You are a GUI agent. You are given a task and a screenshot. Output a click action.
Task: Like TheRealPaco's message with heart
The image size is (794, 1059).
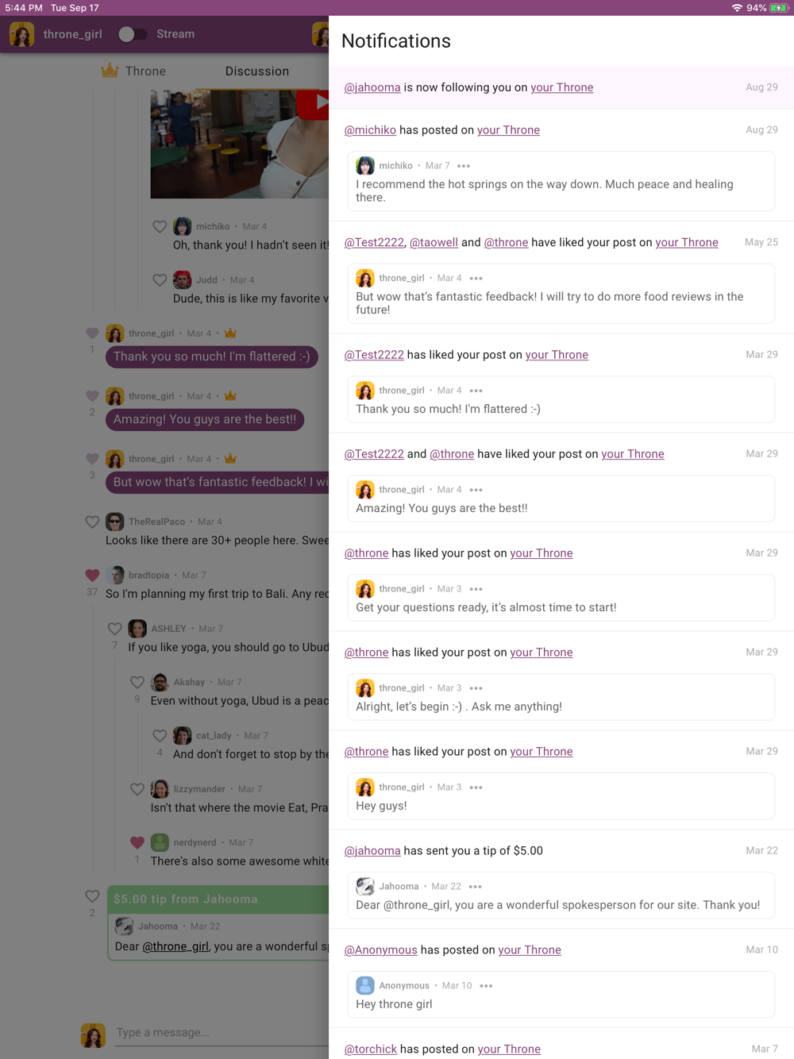(92, 522)
